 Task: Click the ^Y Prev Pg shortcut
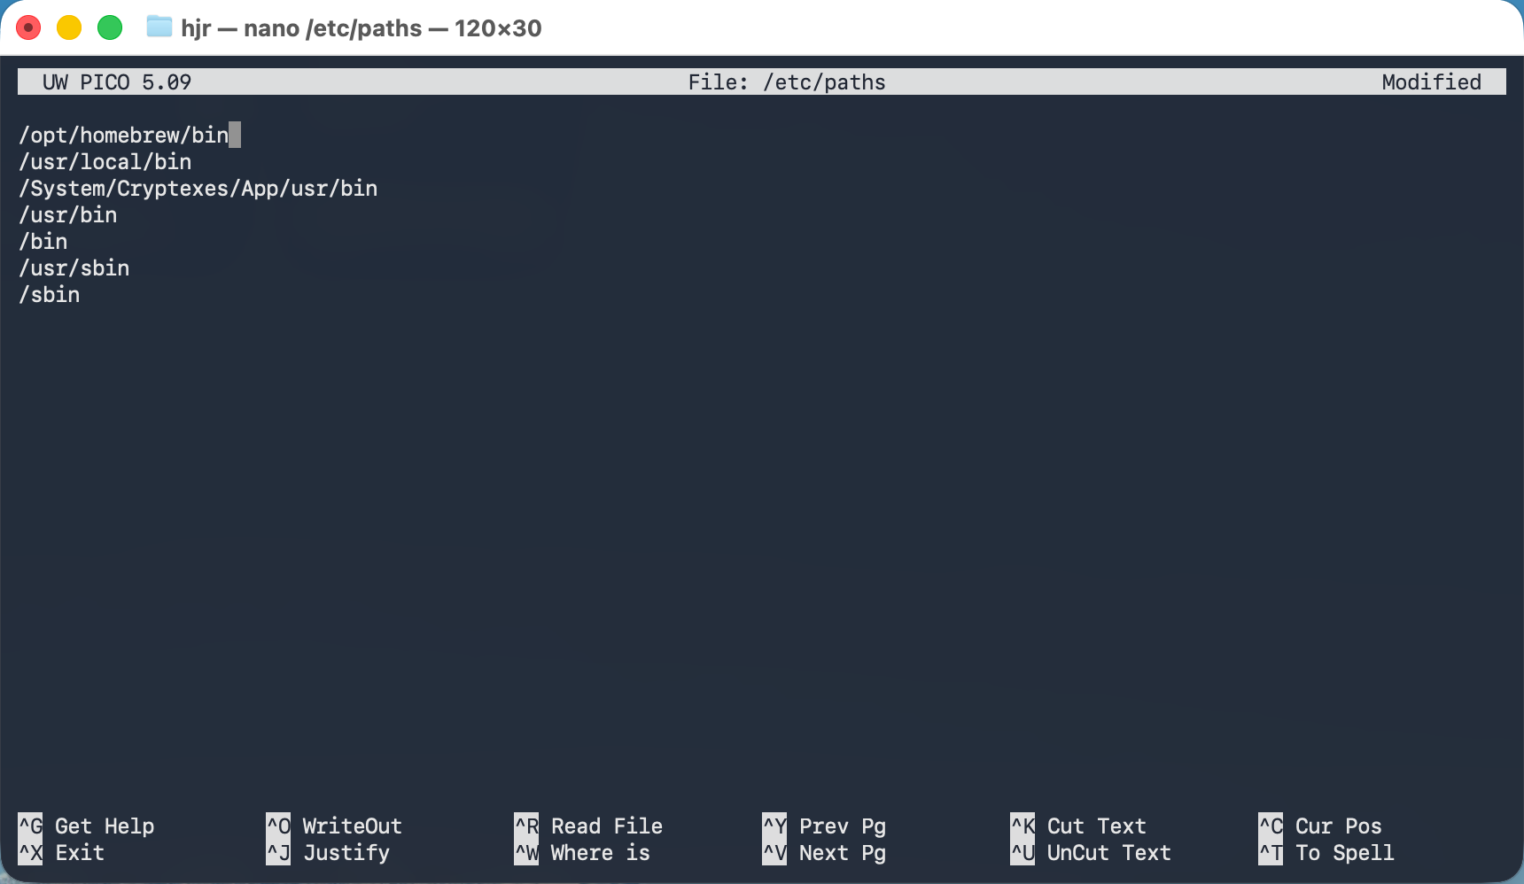(824, 826)
